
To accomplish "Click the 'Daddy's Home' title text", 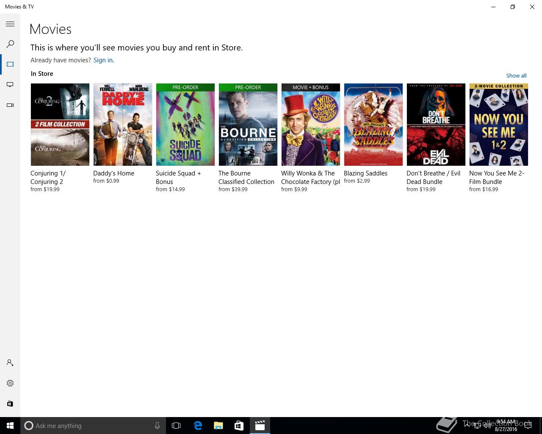I will tap(113, 173).
